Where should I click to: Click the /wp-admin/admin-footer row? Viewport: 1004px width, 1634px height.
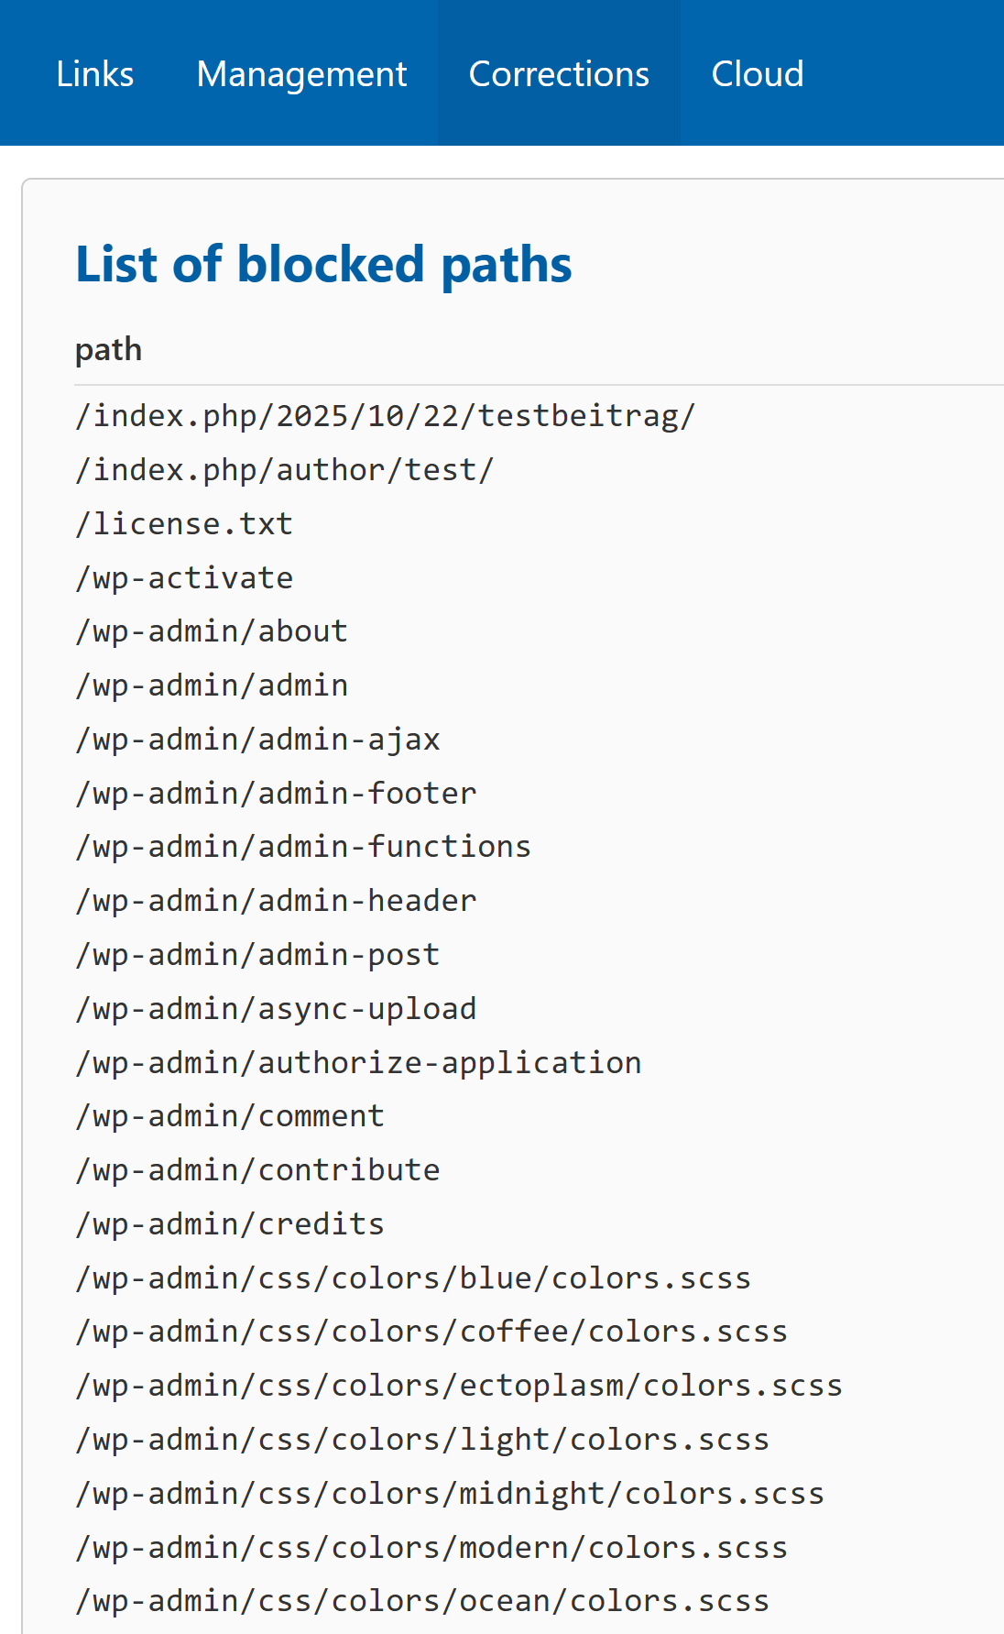tap(275, 792)
